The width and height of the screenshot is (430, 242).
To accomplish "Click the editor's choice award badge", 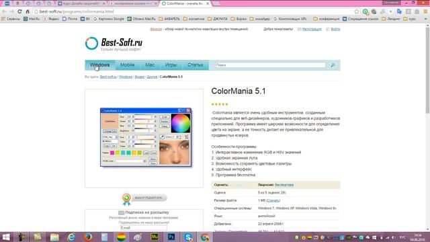I will [144, 198].
